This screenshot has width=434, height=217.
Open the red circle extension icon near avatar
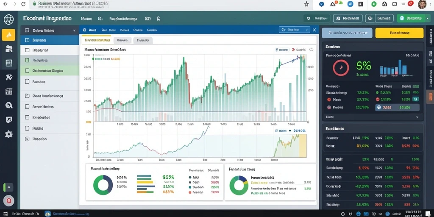(410, 3)
